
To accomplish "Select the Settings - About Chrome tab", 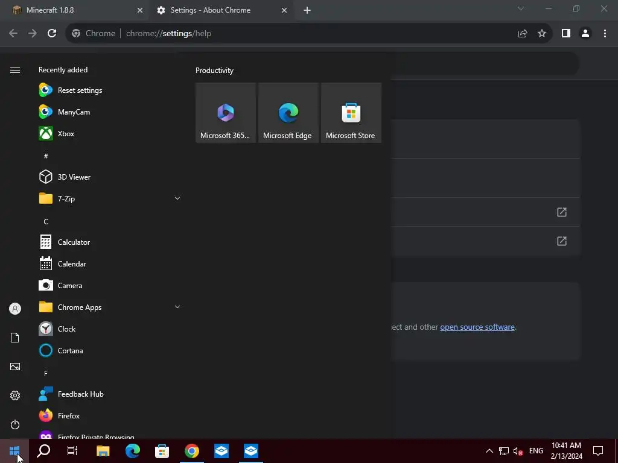I will [221, 10].
